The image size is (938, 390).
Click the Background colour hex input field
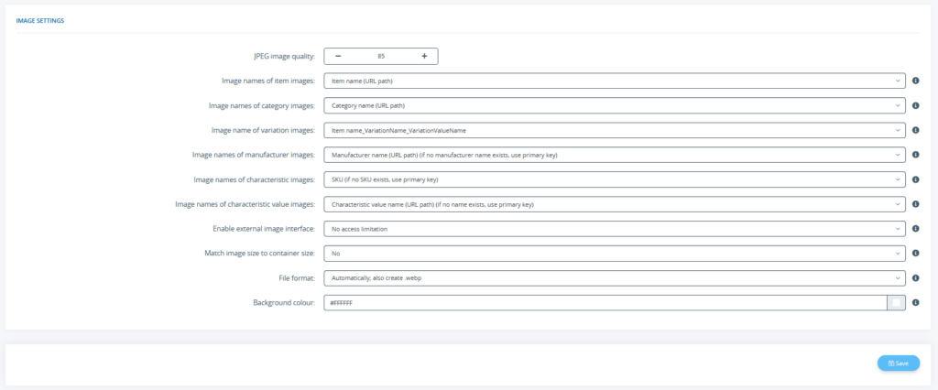(x=605, y=303)
